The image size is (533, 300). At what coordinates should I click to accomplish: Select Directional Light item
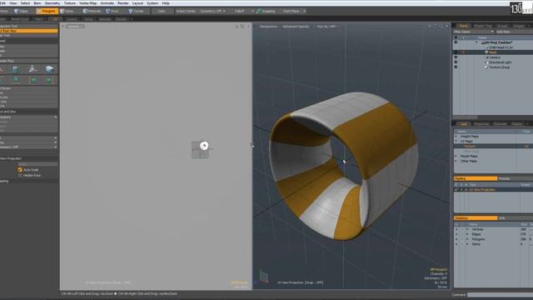coord(500,62)
